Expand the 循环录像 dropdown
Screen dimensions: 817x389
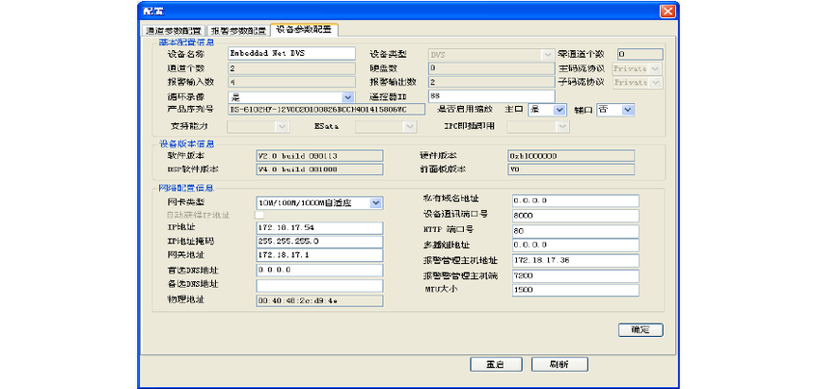coord(348,96)
